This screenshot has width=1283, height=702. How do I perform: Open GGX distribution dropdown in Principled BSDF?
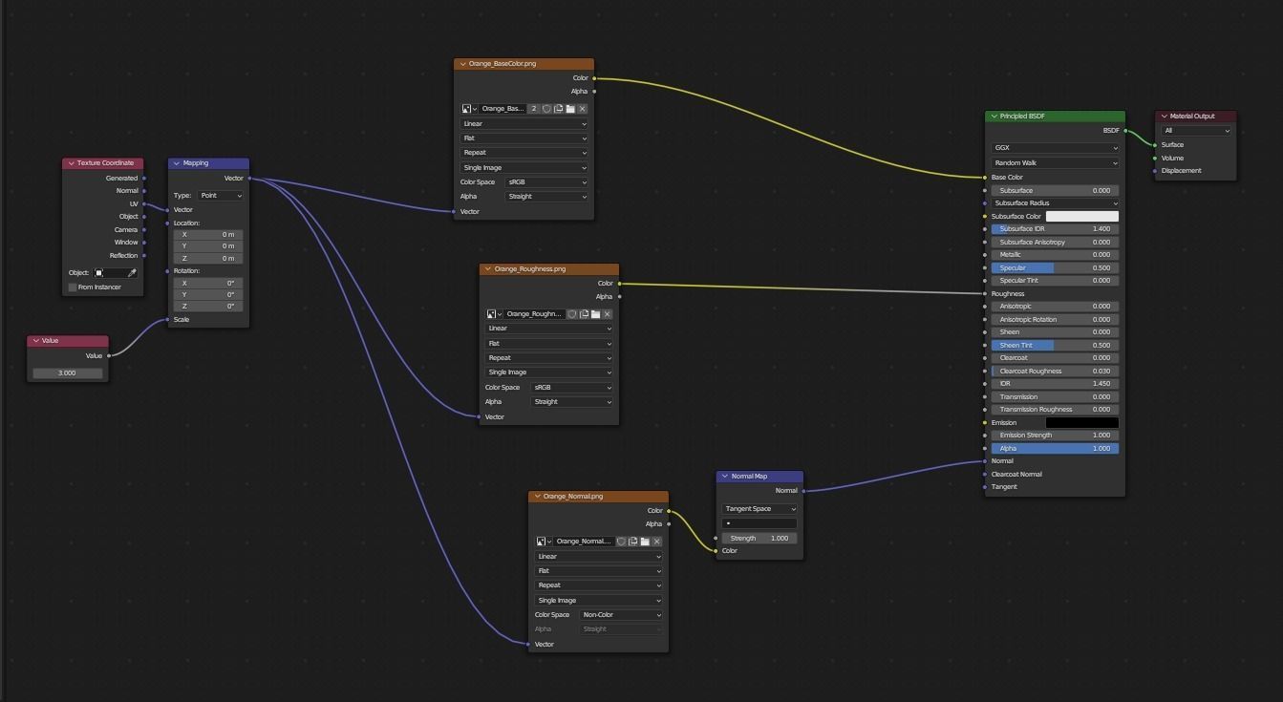(x=1055, y=148)
